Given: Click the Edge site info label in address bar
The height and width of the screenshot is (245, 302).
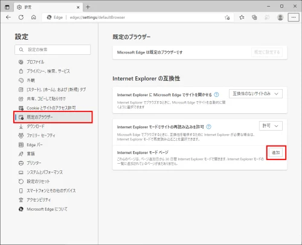Looking at the screenshot, I should click(55, 17).
